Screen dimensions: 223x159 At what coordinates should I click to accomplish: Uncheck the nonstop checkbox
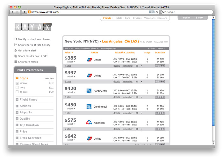17,83
